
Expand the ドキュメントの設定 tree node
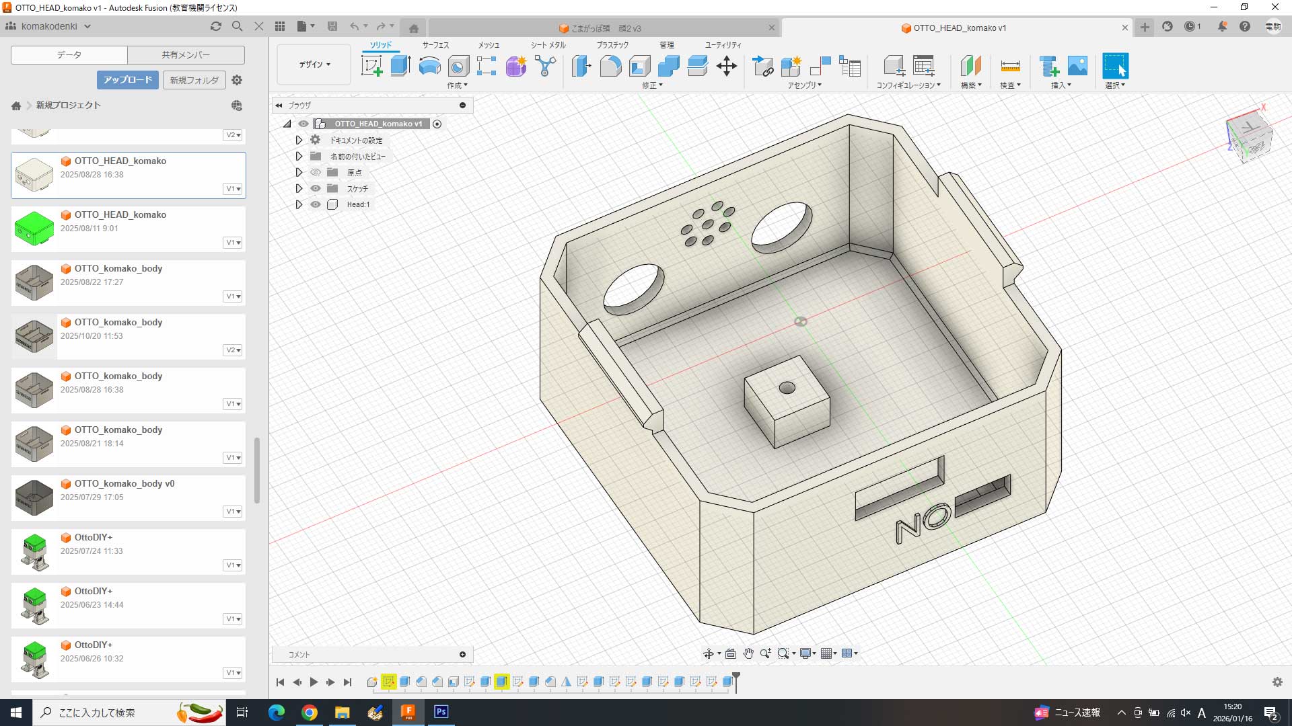click(299, 140)
